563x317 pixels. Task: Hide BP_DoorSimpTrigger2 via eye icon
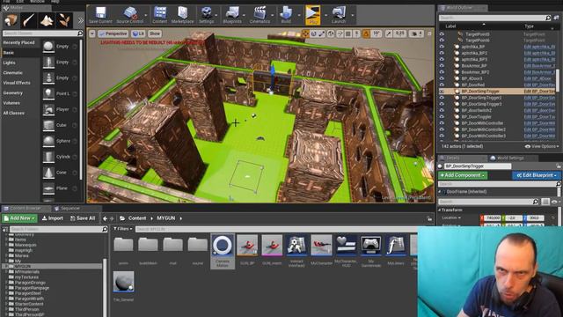(x=442, y=98)
